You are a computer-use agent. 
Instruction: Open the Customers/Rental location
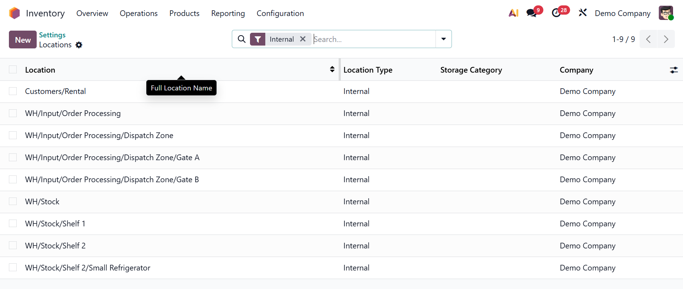tap(55, 91)
